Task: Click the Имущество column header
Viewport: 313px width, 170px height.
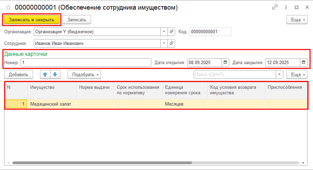Action: click(x=52, y=90)
